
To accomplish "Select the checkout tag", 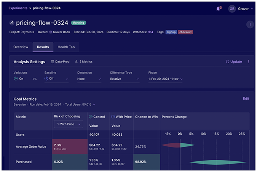I will 185,32.
